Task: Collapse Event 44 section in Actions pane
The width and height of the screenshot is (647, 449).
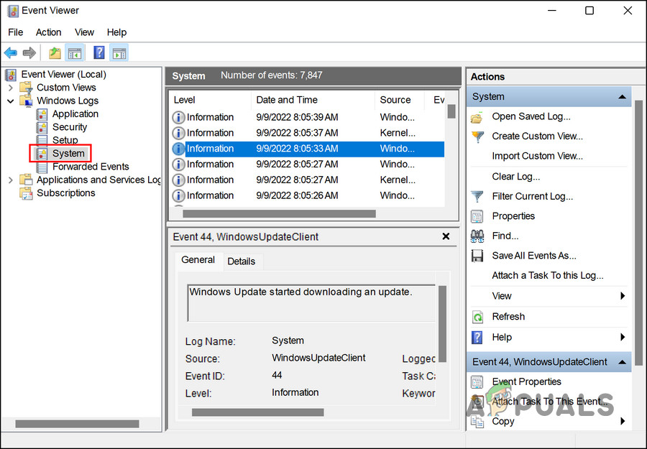Action: (x=622, y=362)
